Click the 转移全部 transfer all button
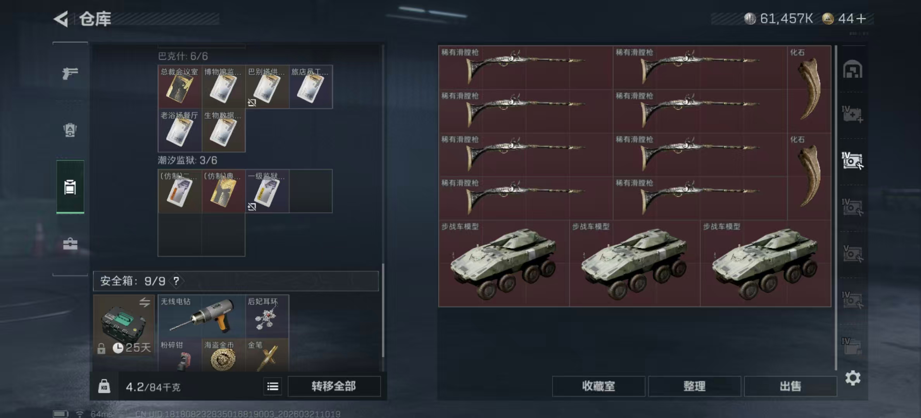 click(334, 386)
